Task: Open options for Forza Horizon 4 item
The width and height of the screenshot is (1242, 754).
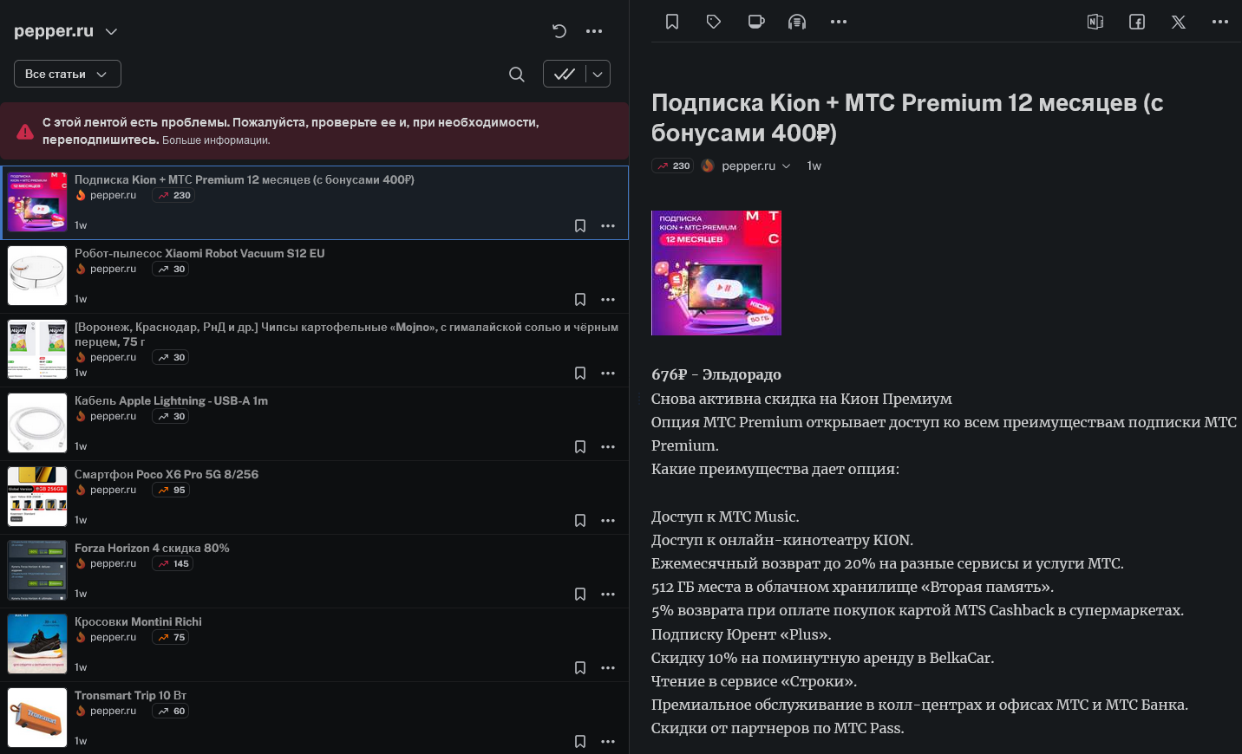Action: [x=608, y=594]
